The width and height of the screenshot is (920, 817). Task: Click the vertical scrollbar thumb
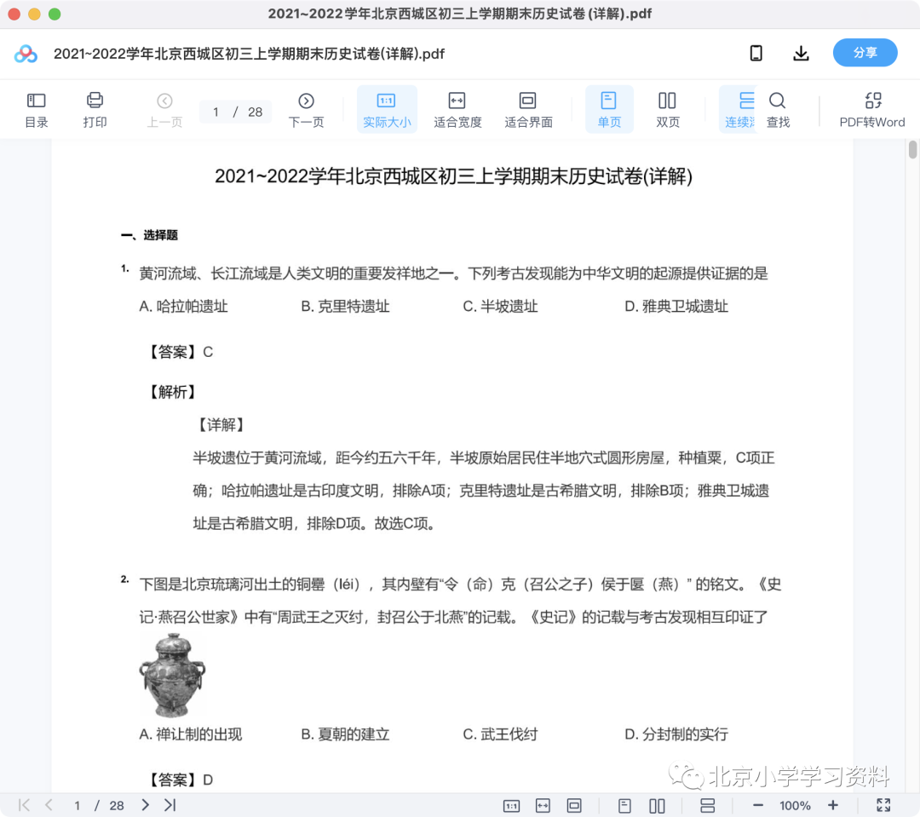pyautogui.click(x=912, y=149)
